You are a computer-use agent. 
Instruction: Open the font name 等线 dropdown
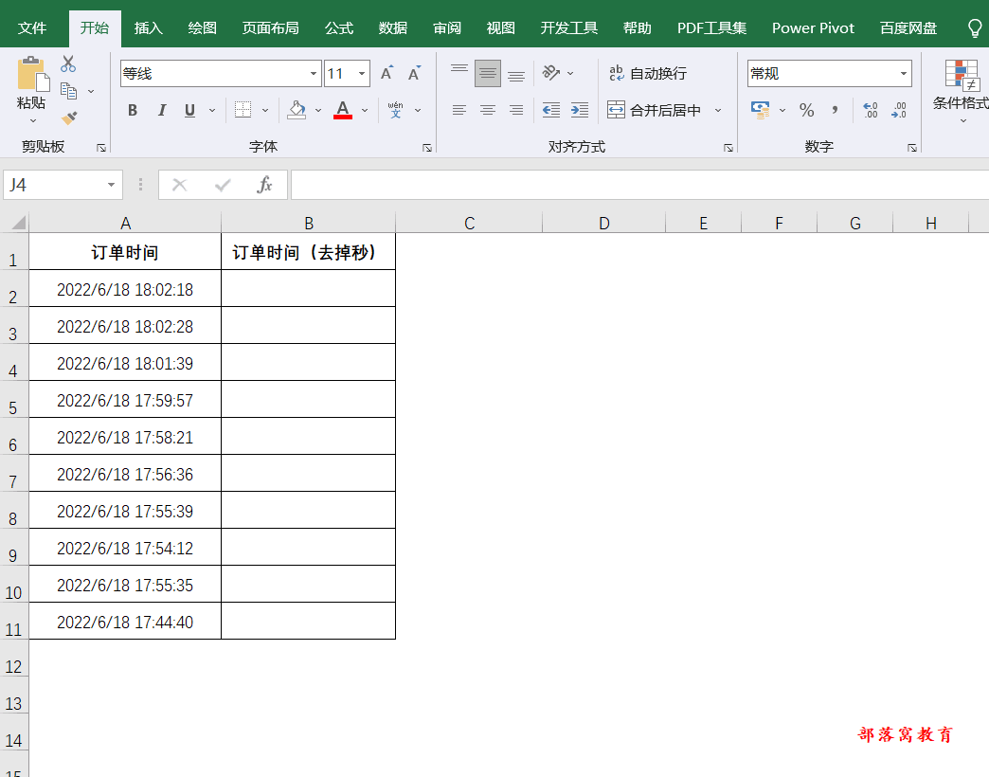(314, 73)
